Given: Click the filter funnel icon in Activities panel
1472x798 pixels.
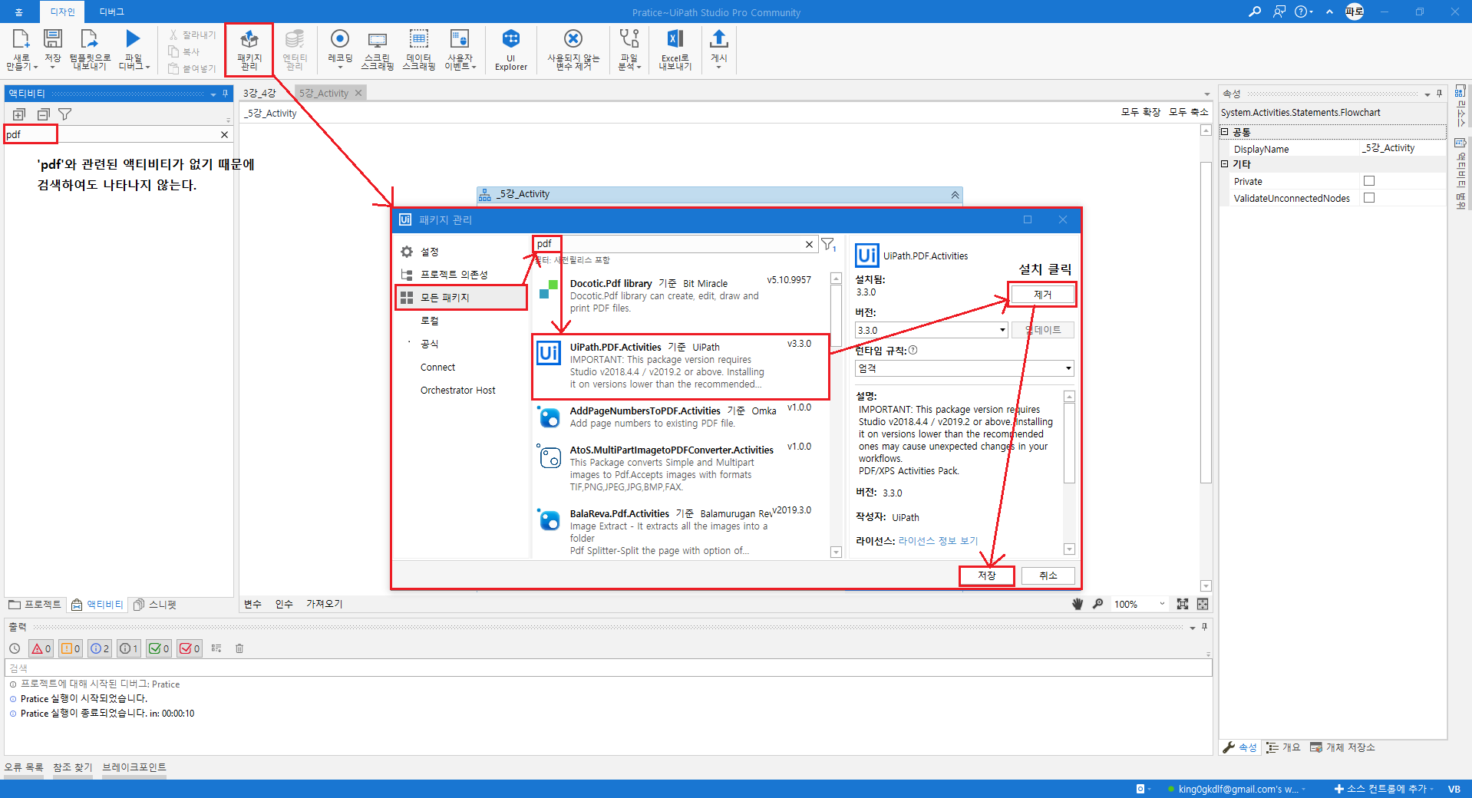Looking at the screenshot, I should click(x=65, y=114).
